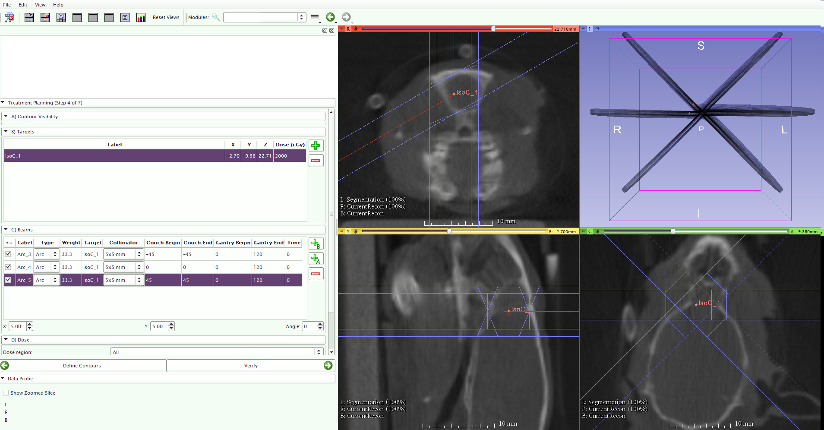Add a new target with plus icon
Image resolution: width=824 pixels, height=430 pixels.
(316, 146)
